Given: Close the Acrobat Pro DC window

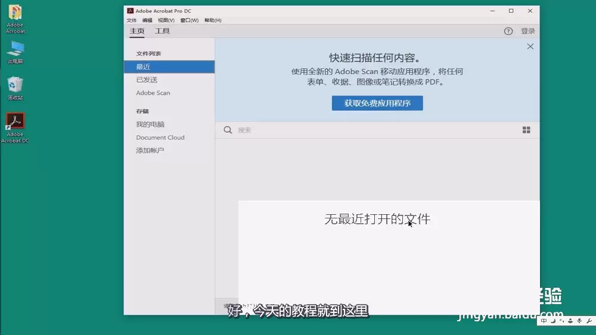Looking at the screenshot, I should 530,11.
